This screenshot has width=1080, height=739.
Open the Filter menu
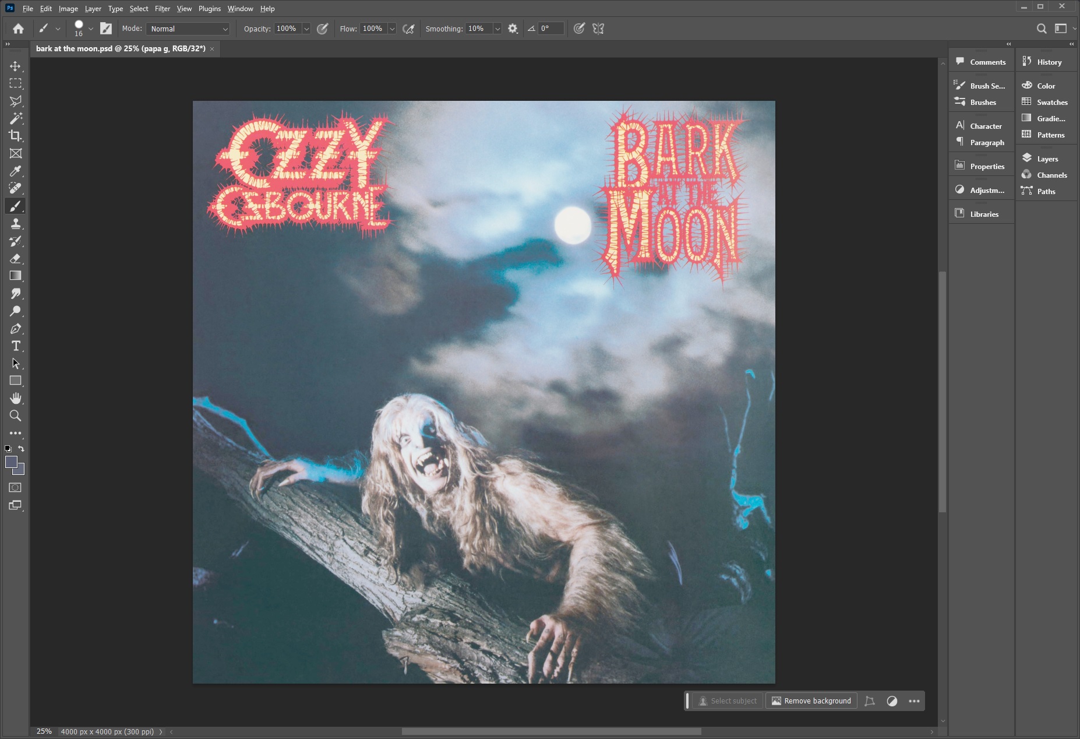click(163, 9)
